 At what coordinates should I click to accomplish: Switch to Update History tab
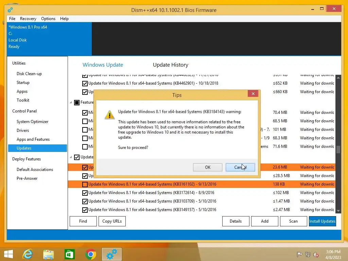[171, 65]
